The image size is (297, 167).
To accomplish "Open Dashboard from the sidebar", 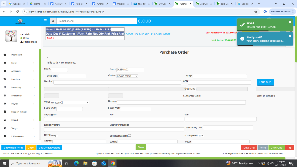I will (17, 55).
